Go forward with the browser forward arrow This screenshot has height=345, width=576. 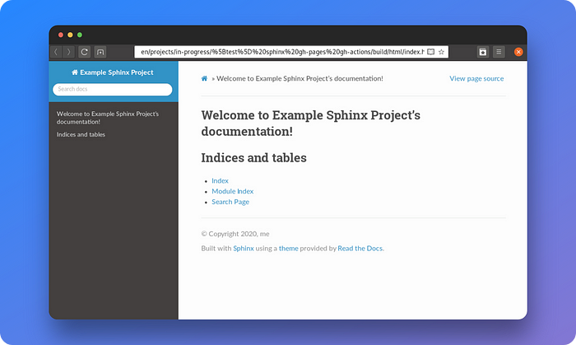[x=68, y=52]
